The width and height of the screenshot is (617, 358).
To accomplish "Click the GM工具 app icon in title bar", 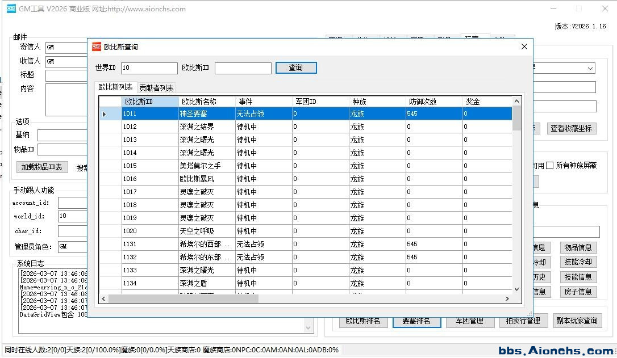I will [x=11, y=9].
